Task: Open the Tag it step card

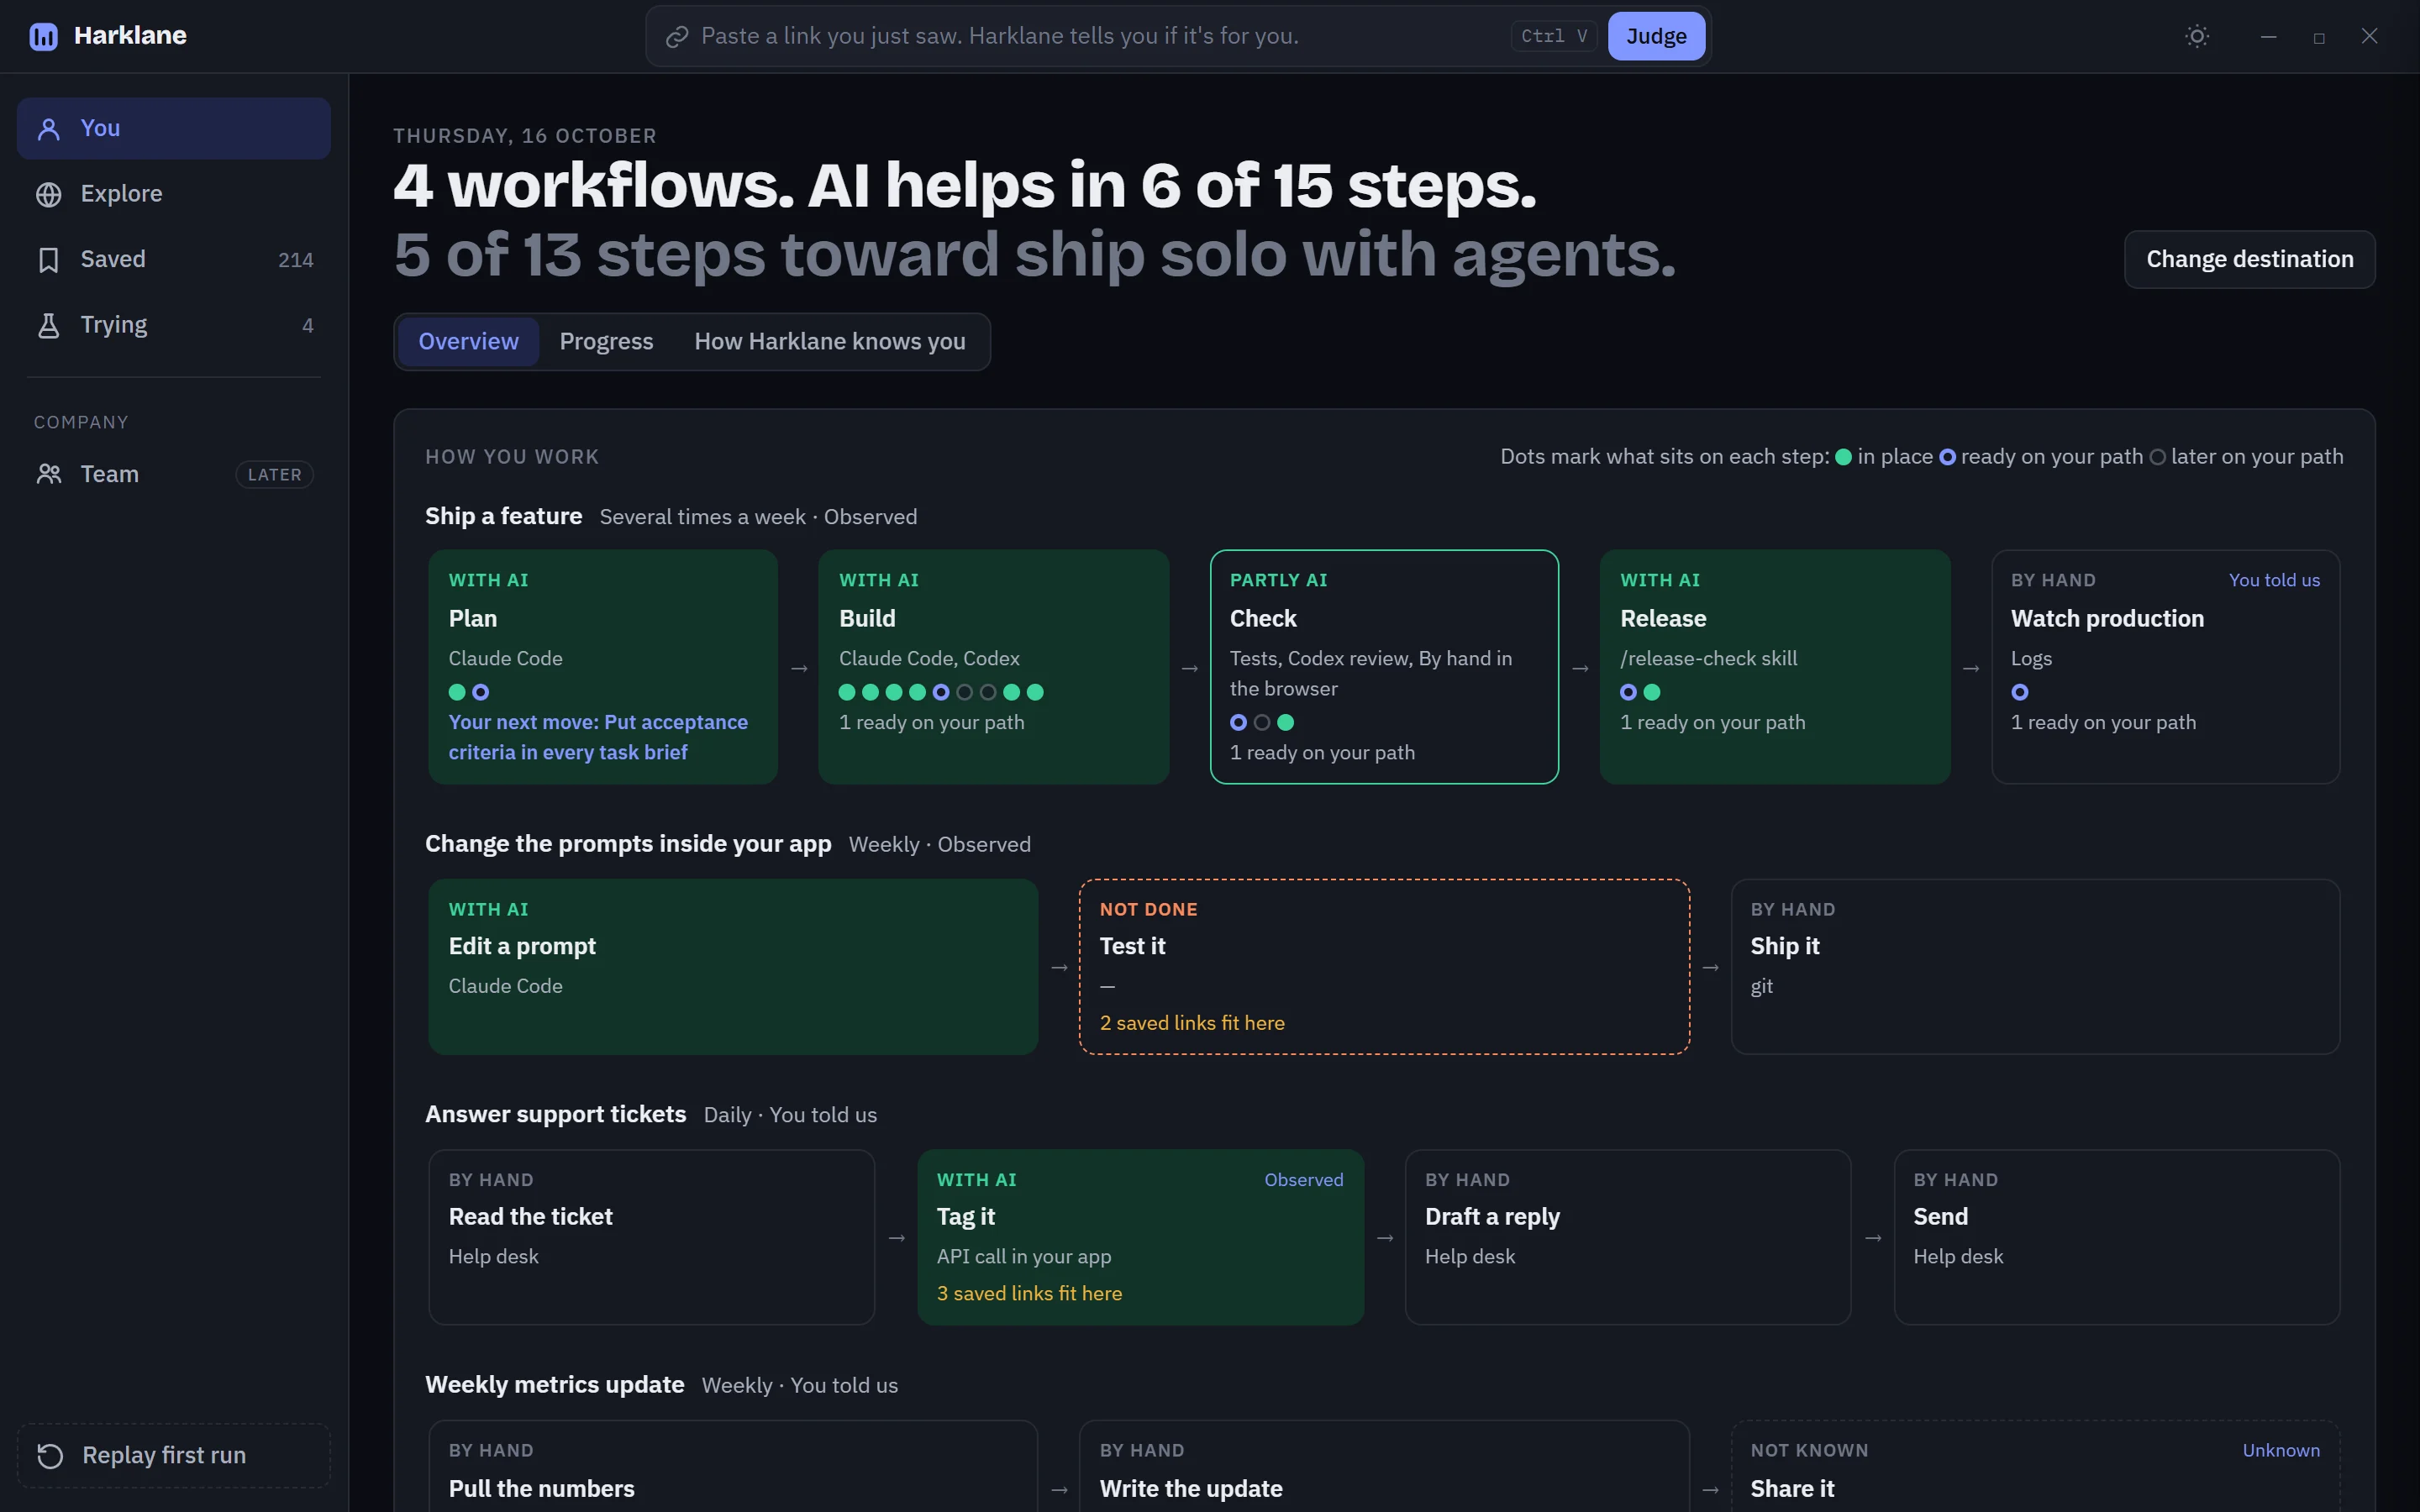Action: (1140, 1238)
